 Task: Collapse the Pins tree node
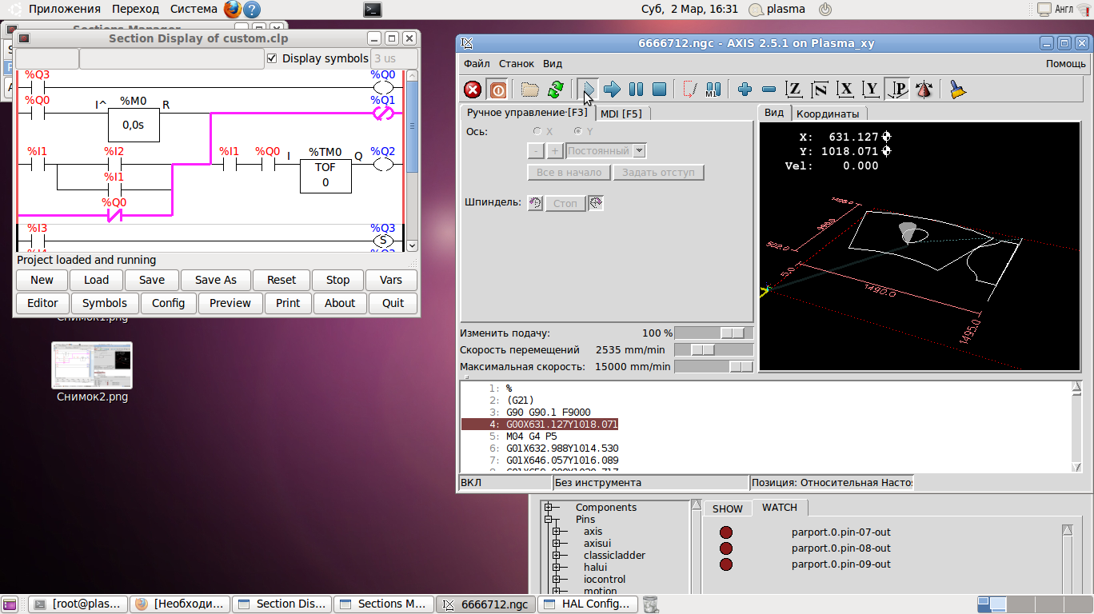coord(549,520)
